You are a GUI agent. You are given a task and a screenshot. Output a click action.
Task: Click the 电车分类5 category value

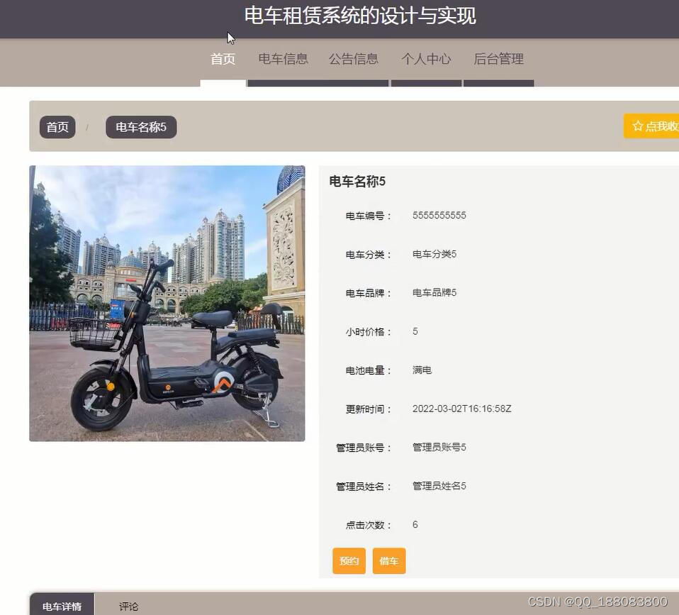432,253
